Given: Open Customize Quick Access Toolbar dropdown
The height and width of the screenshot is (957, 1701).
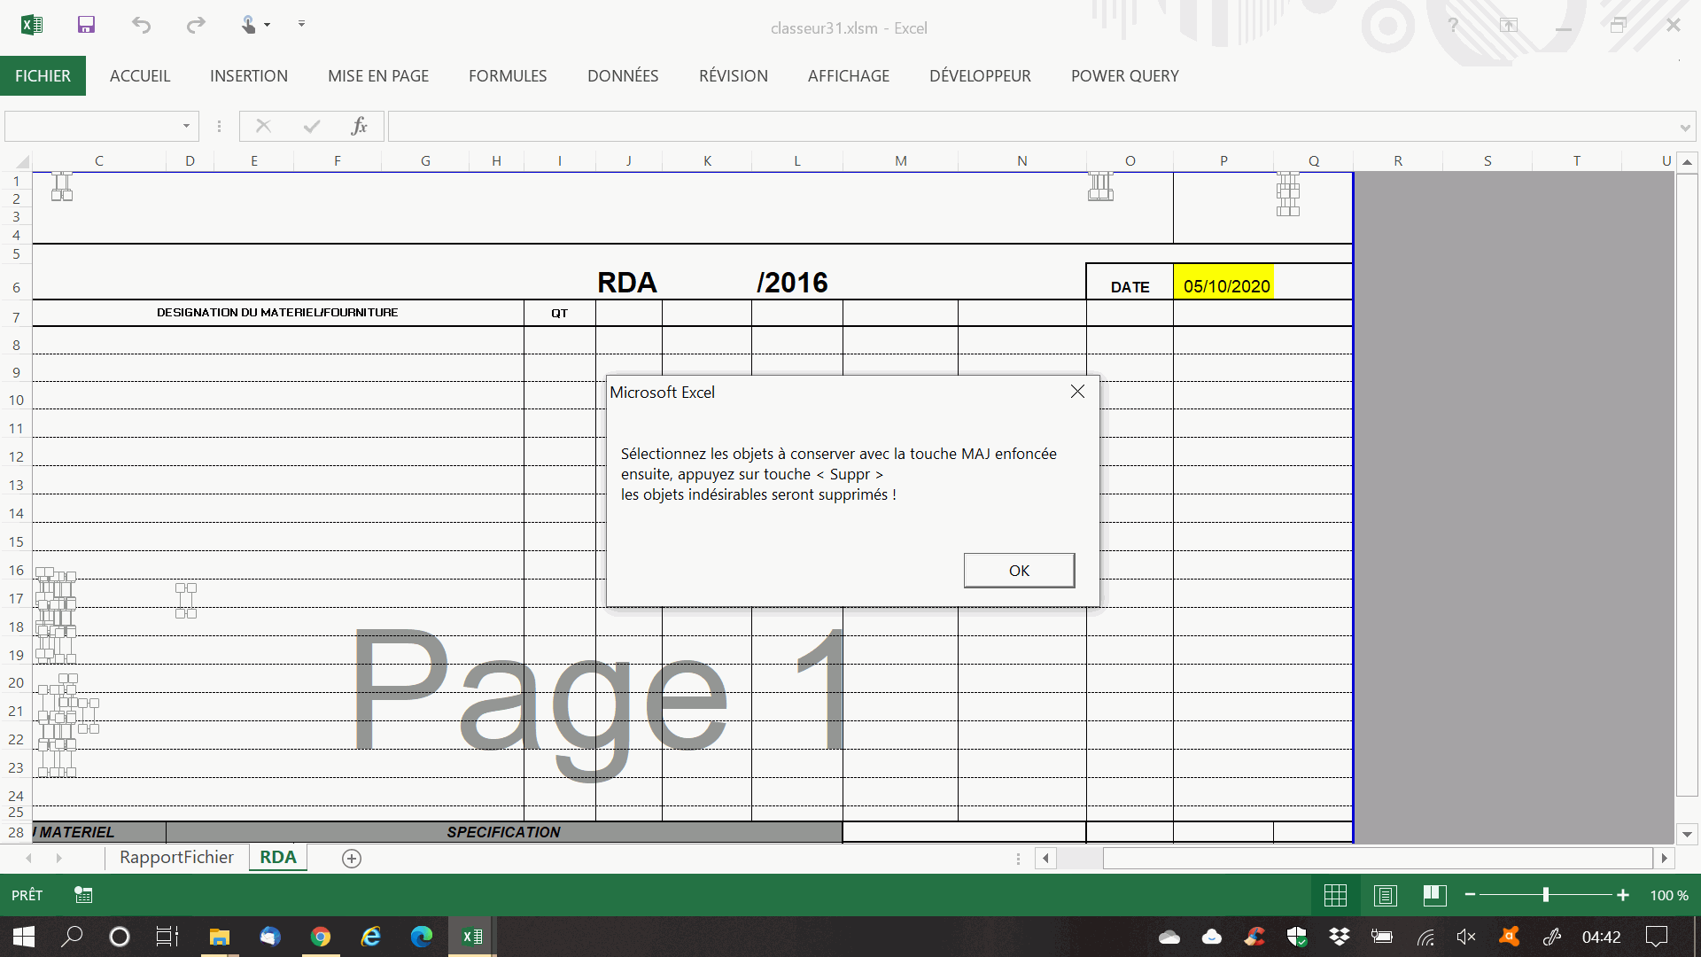Looking at the screenshot, I should tap(301, 24).
